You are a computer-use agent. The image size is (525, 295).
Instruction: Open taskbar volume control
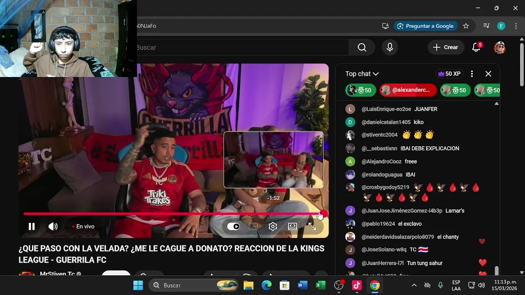coord(482,285)
